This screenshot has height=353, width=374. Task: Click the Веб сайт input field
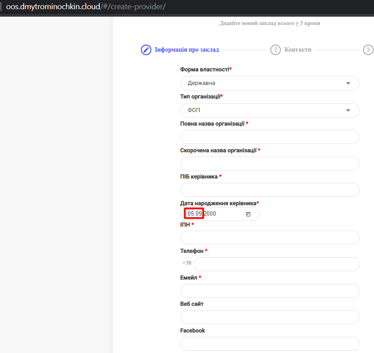(270, 317)
